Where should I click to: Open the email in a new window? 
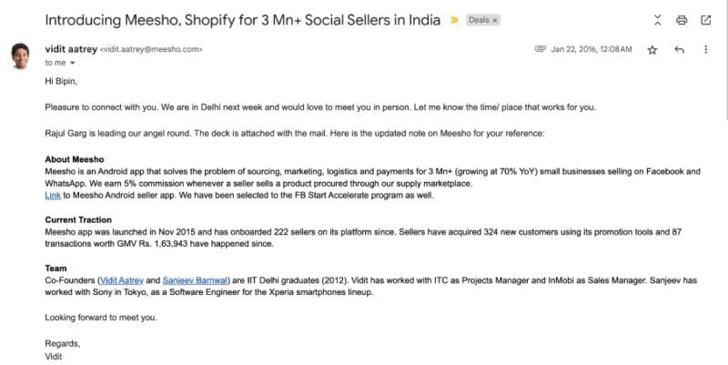(705, 19)
